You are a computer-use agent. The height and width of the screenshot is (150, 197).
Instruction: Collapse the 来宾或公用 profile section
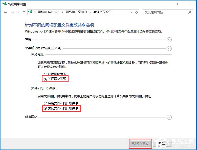pyautogui.click(x=169, y=48)
